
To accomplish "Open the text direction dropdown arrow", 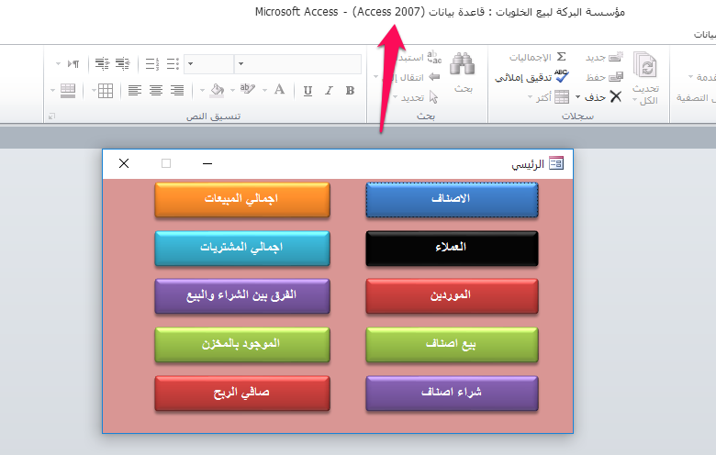I will 58,64.
